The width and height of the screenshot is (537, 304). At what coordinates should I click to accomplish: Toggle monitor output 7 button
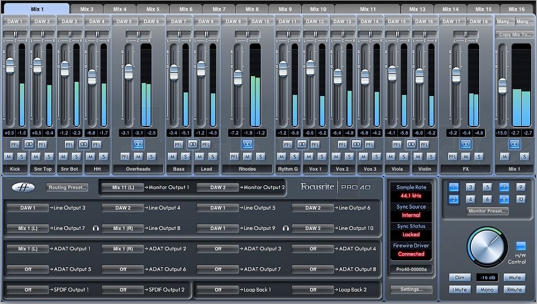[x=504, y=187]
